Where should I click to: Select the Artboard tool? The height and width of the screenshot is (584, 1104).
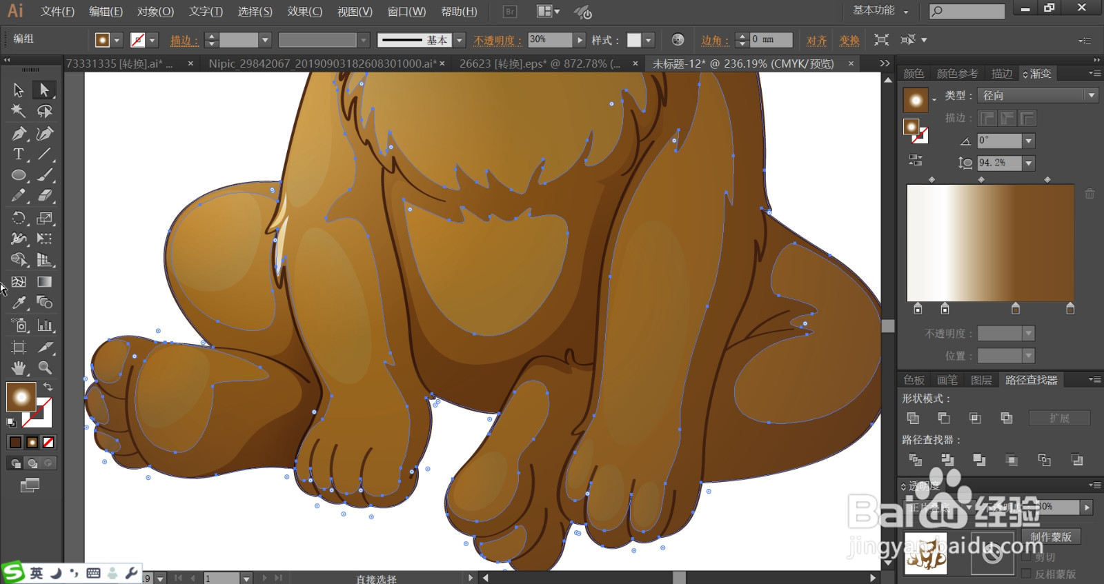tap(19, 347)
